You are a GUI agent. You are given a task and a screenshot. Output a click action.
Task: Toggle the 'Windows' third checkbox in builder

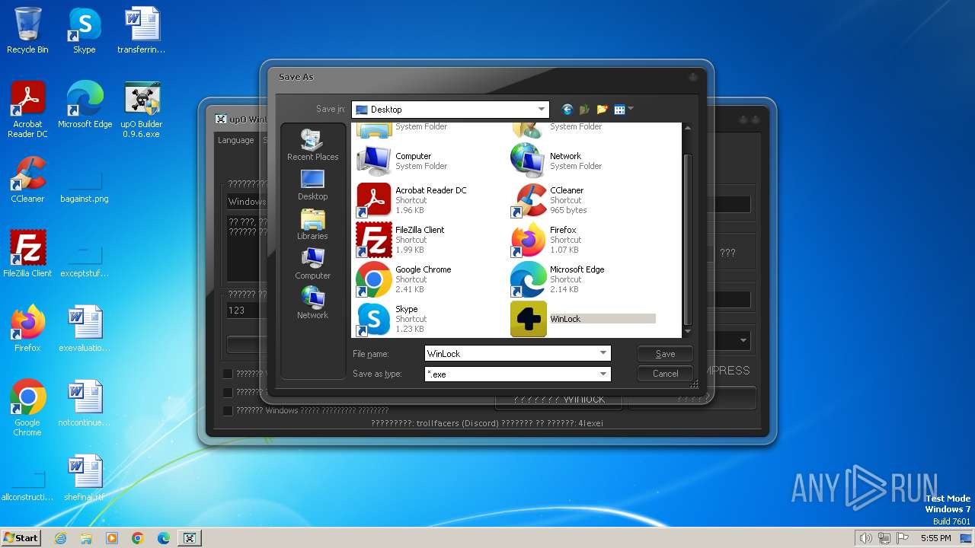(x=228, y=411)
